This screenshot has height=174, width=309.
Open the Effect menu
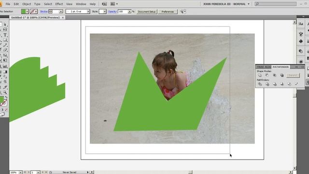pos(59,4)
